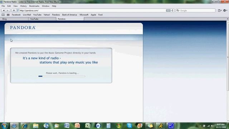Switch to the YouTube tab
Image resolution: width=229 pixels, height=129 pixels.
42,19
